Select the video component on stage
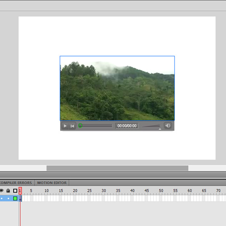The image size is (226, 226). point(117,88)
